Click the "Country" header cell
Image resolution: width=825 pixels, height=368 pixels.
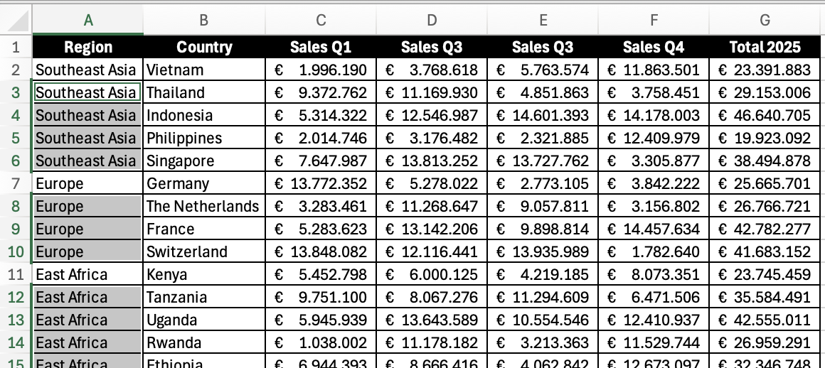pos(204,47)
